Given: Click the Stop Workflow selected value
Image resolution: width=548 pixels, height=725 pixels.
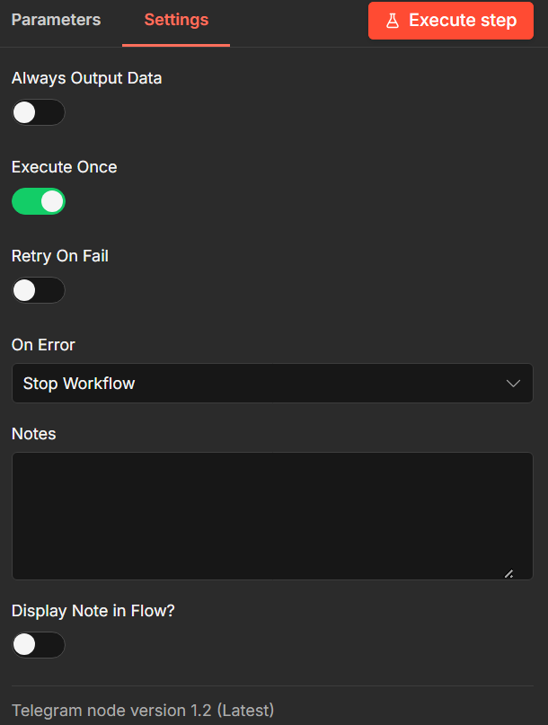Looking at the screenshot, I should tap(79, 384).
